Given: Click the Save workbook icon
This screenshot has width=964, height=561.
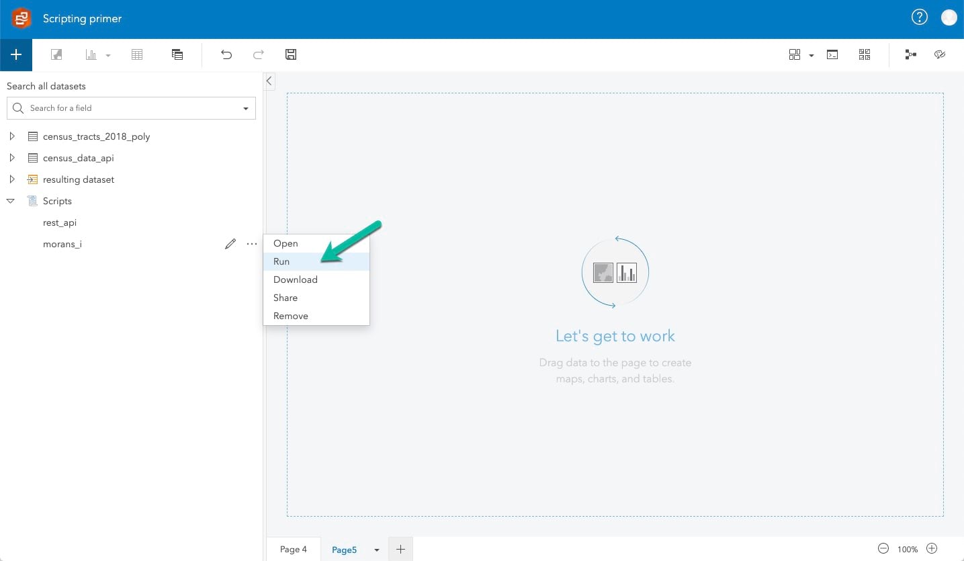Looking at the screenshot, I should pyautogui.click(x=291, y=54).
